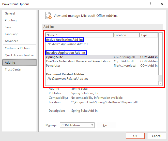Viewport: 168px width, 141px height.
Task: Click the Go... button
Action: 106,125
